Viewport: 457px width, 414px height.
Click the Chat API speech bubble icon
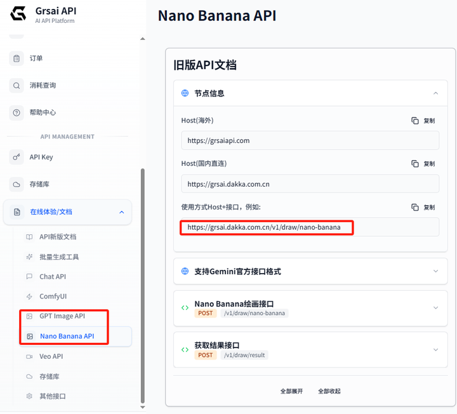click(29, 276)
